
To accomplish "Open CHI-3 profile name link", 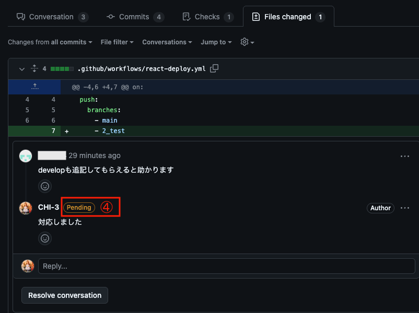I will [x=49, y=207].
